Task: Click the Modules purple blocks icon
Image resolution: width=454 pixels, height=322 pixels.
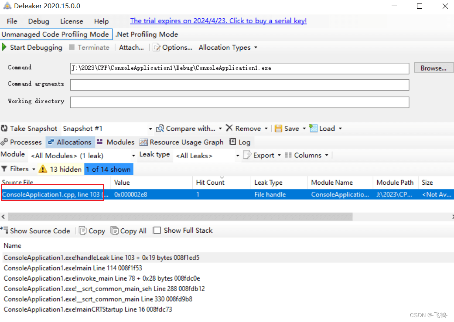Action: point(99,142)
